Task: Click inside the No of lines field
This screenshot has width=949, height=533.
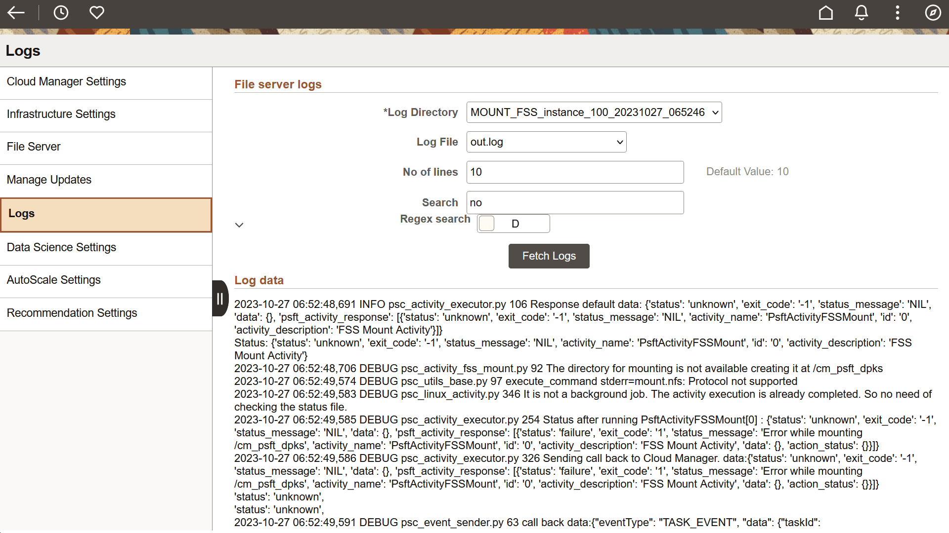Action: pyautogui.click(x=575, y=172)
